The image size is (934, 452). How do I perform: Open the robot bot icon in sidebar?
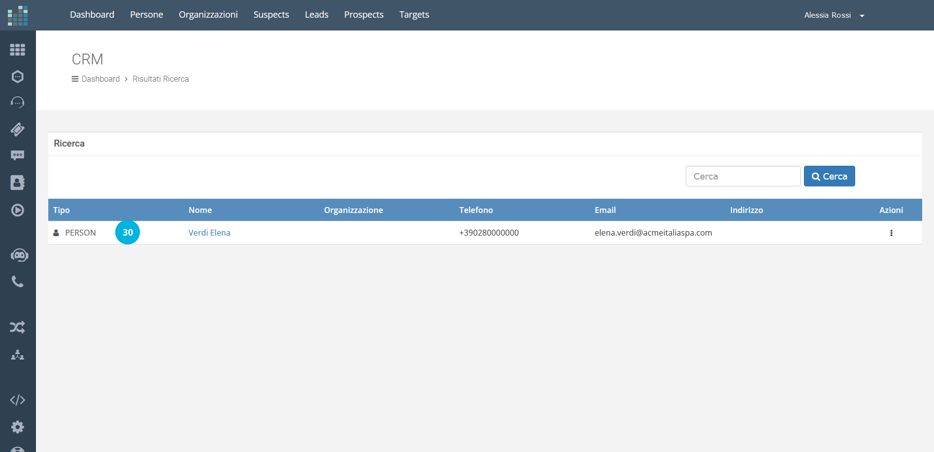click(x=19, y=255)
